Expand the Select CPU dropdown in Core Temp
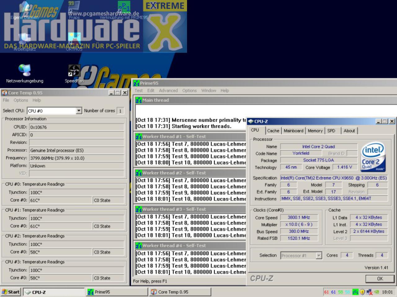Screen dimensions: 397x297 (x=79, y=110)
